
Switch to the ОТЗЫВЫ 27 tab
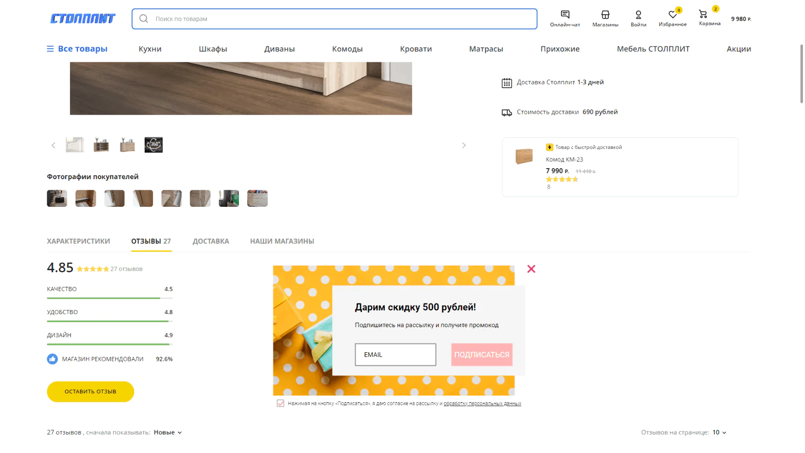151,241
